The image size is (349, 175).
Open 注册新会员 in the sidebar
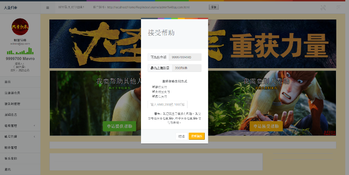[x=20, y=93]
